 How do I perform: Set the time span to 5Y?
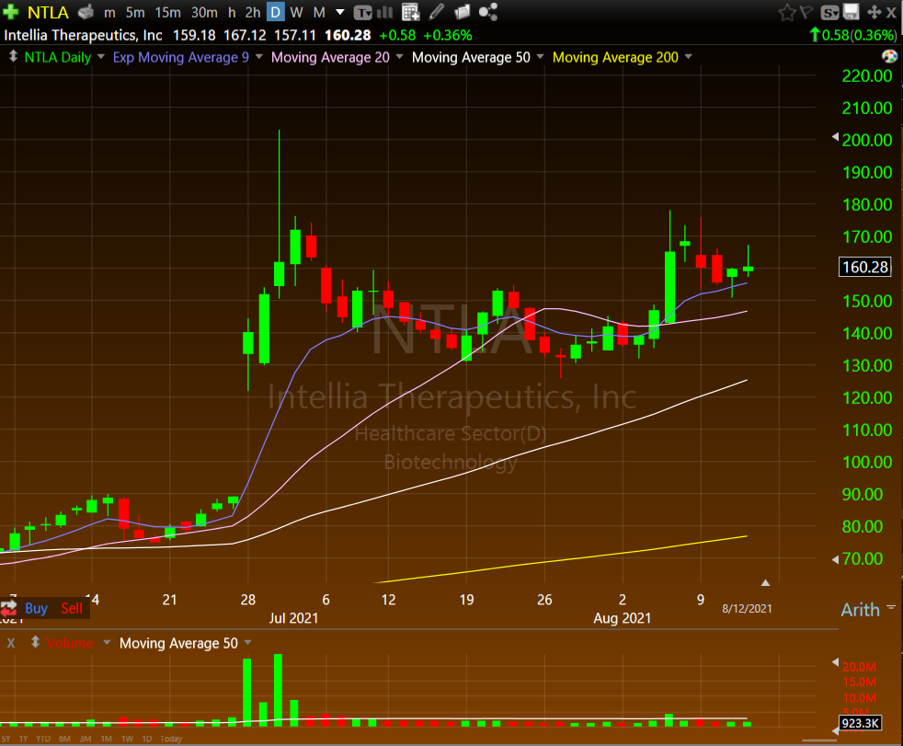click(x=6, y=739)
